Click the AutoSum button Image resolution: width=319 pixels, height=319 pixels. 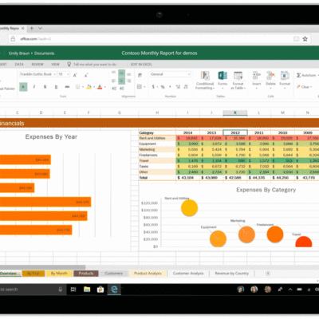point(306,76)
